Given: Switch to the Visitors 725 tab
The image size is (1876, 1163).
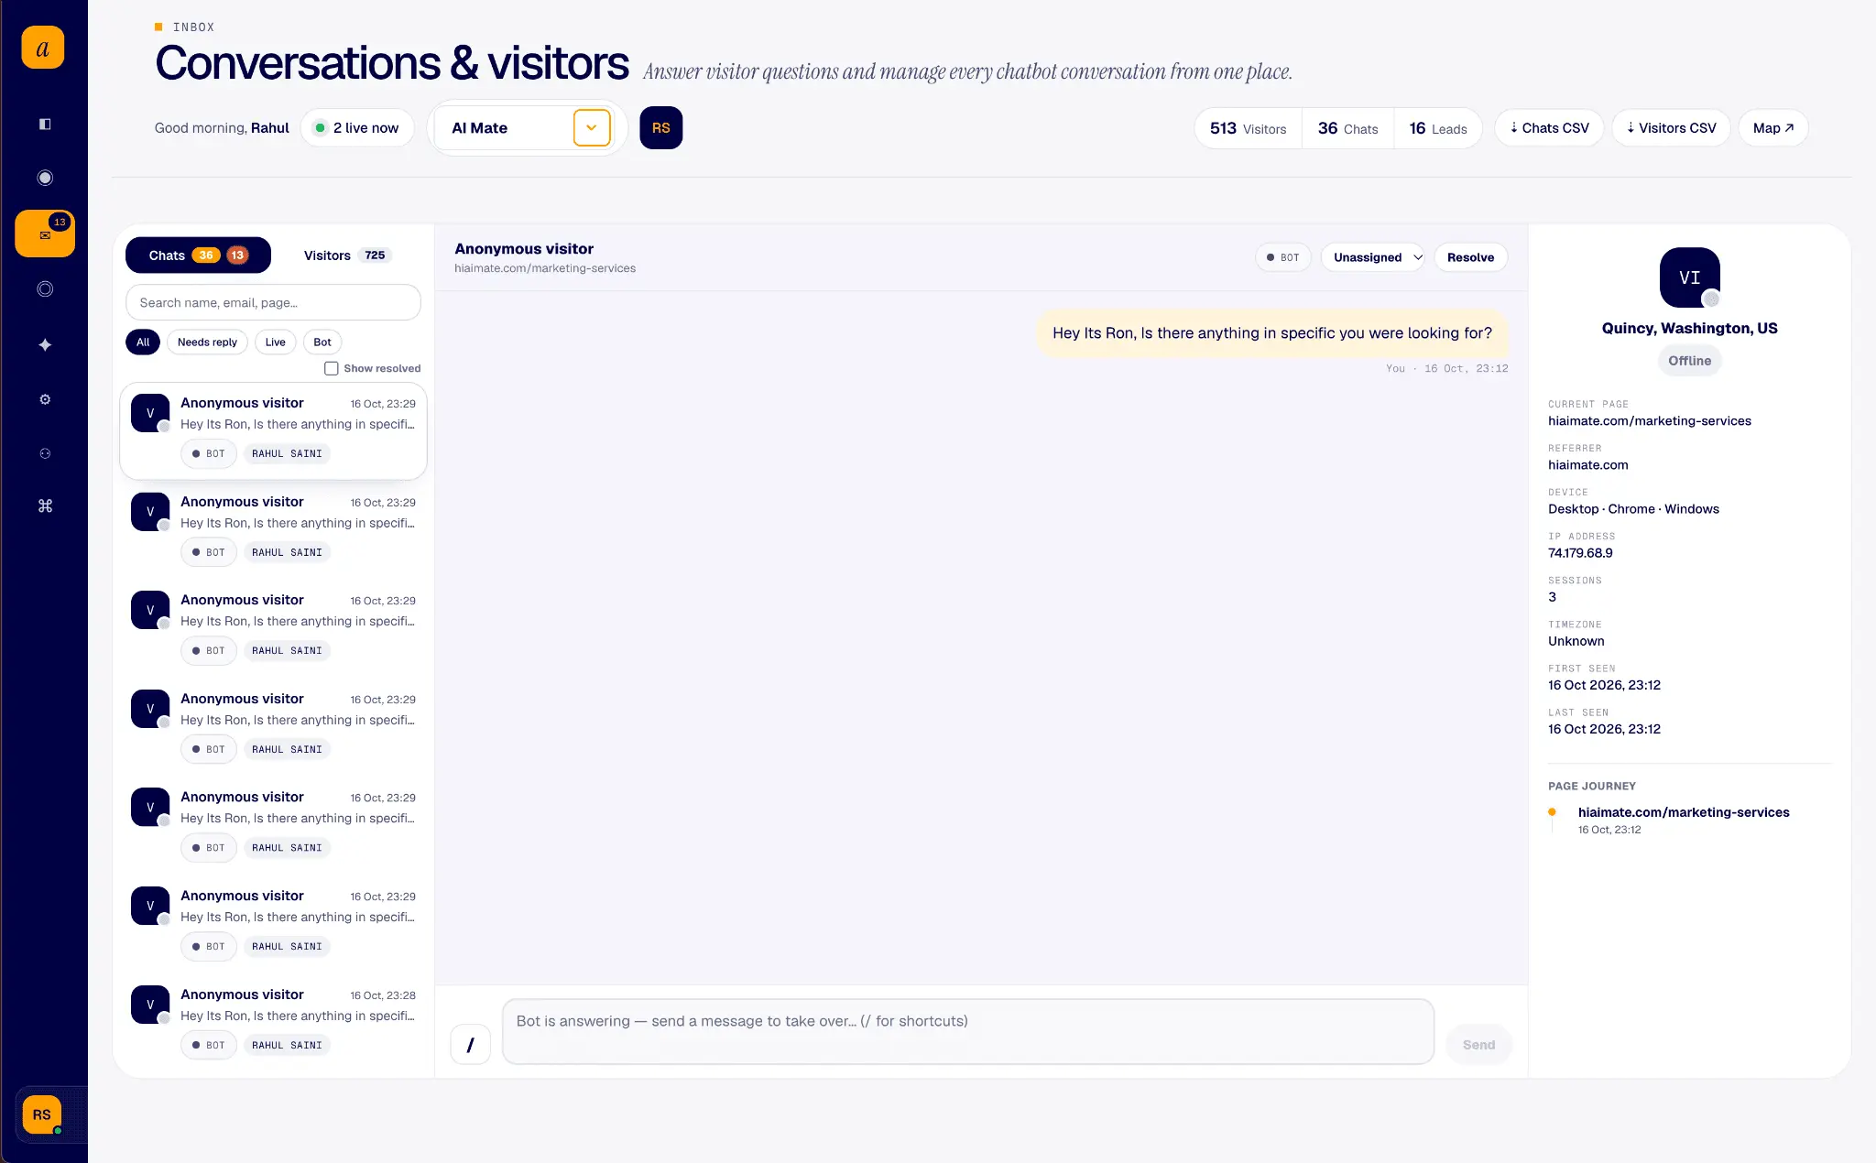Looking at the screenshot, I should [x=347, y=255].
